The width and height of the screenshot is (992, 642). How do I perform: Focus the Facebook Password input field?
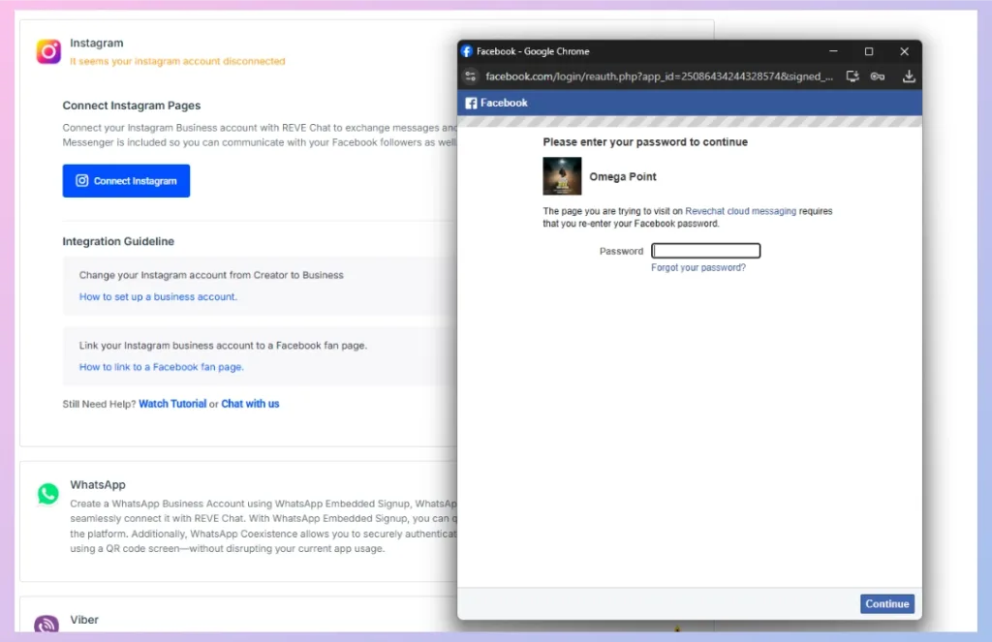point(706,251)
